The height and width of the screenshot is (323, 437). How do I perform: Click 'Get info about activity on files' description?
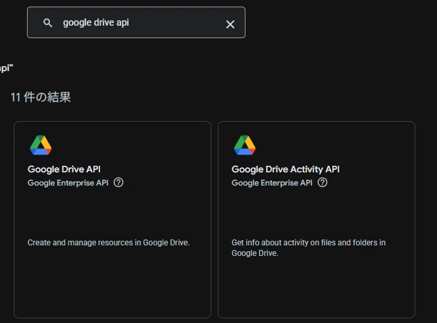pos(309,248)
